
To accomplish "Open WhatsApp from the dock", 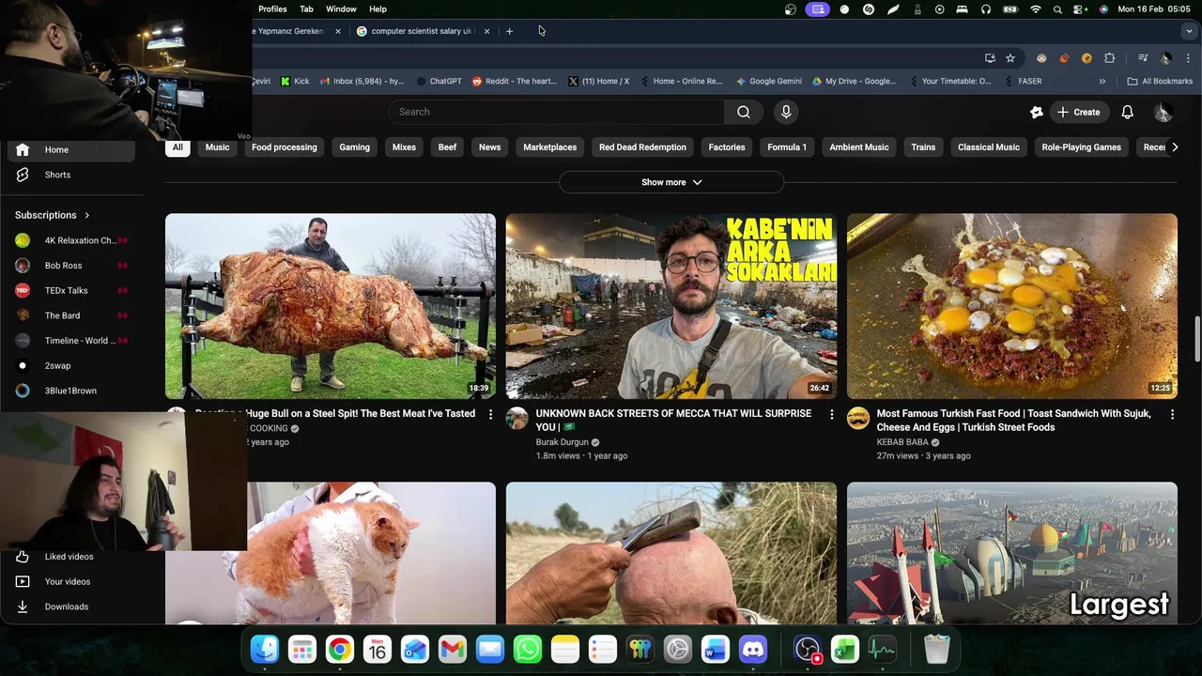I will [x=528, y=649].
